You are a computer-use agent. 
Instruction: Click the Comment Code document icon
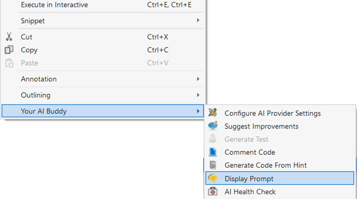(213, 152)
